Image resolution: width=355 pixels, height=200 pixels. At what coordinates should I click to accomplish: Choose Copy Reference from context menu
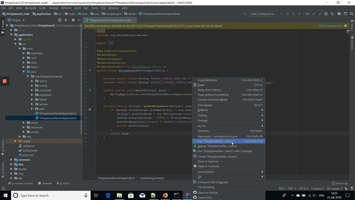[229, 80]
